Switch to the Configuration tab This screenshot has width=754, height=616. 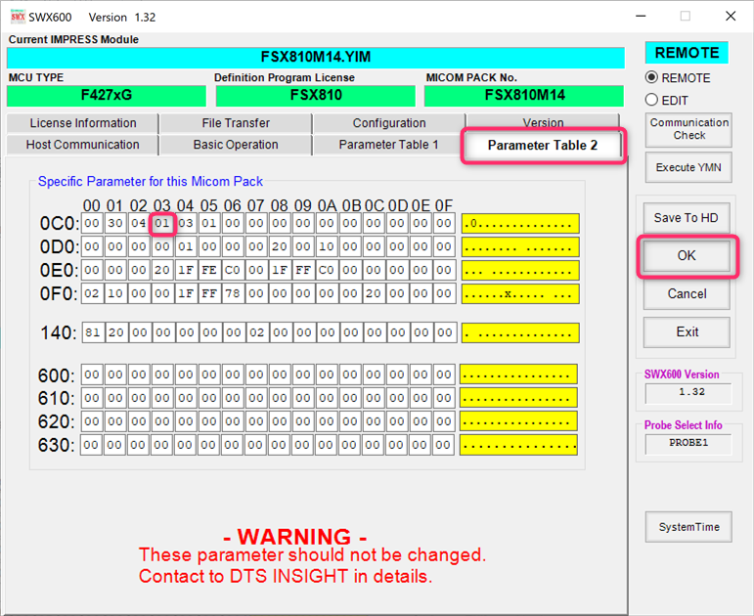pos(389,123)
